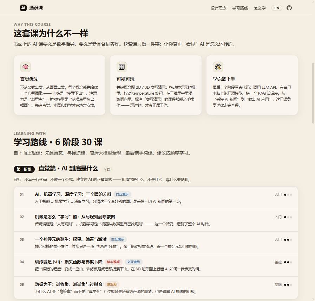
Task: Click 入门 level label on lesson 02
Action: (278, 217)
